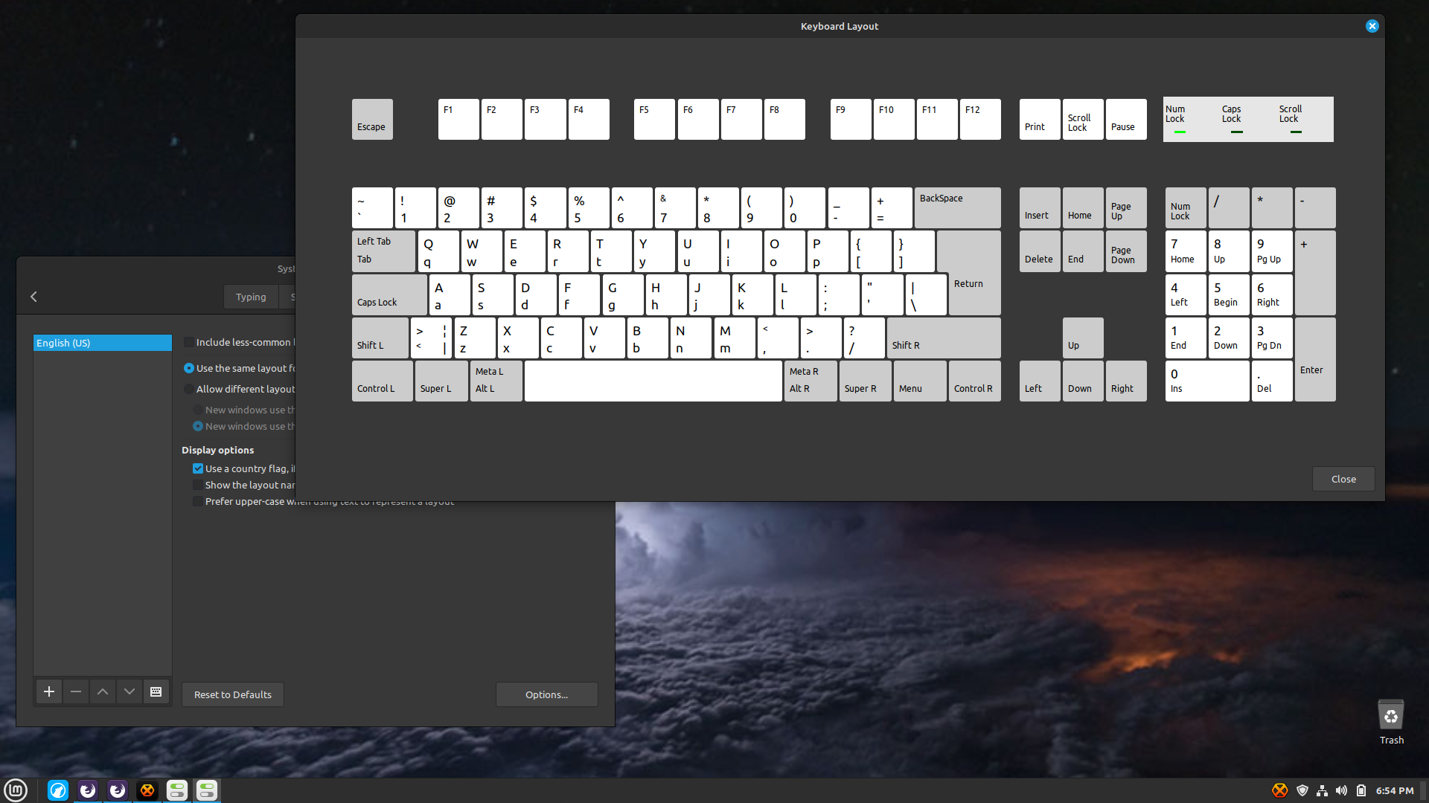Viewport: 1429px width, 803px height.
Task: Click the orange X icon in panel taskbar
Action: tap(147, 790)
